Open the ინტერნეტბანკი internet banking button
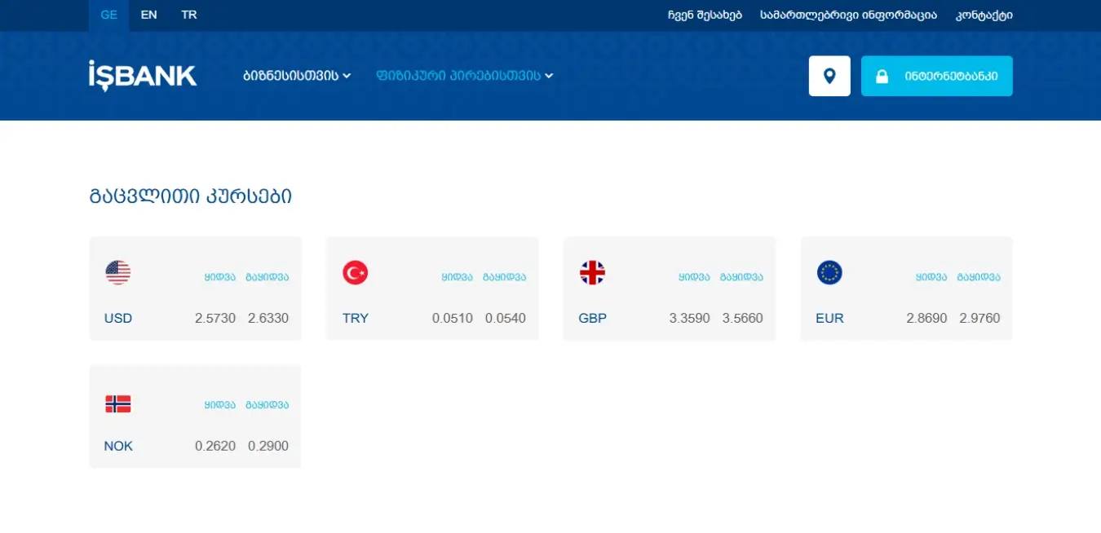 pyautogui.click(x=937, y=76)
